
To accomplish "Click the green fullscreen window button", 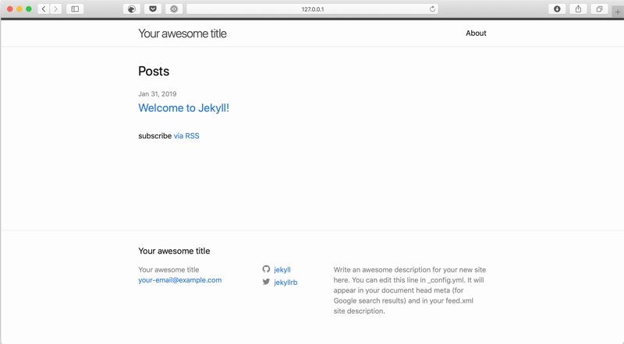I will tap(29, 9).
